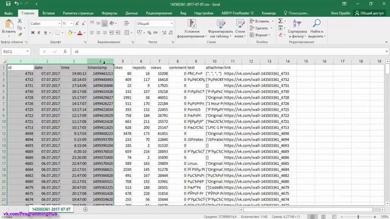Open Найти и выделить menu
The width and height of the screenshot is (390, 219).
316,29
